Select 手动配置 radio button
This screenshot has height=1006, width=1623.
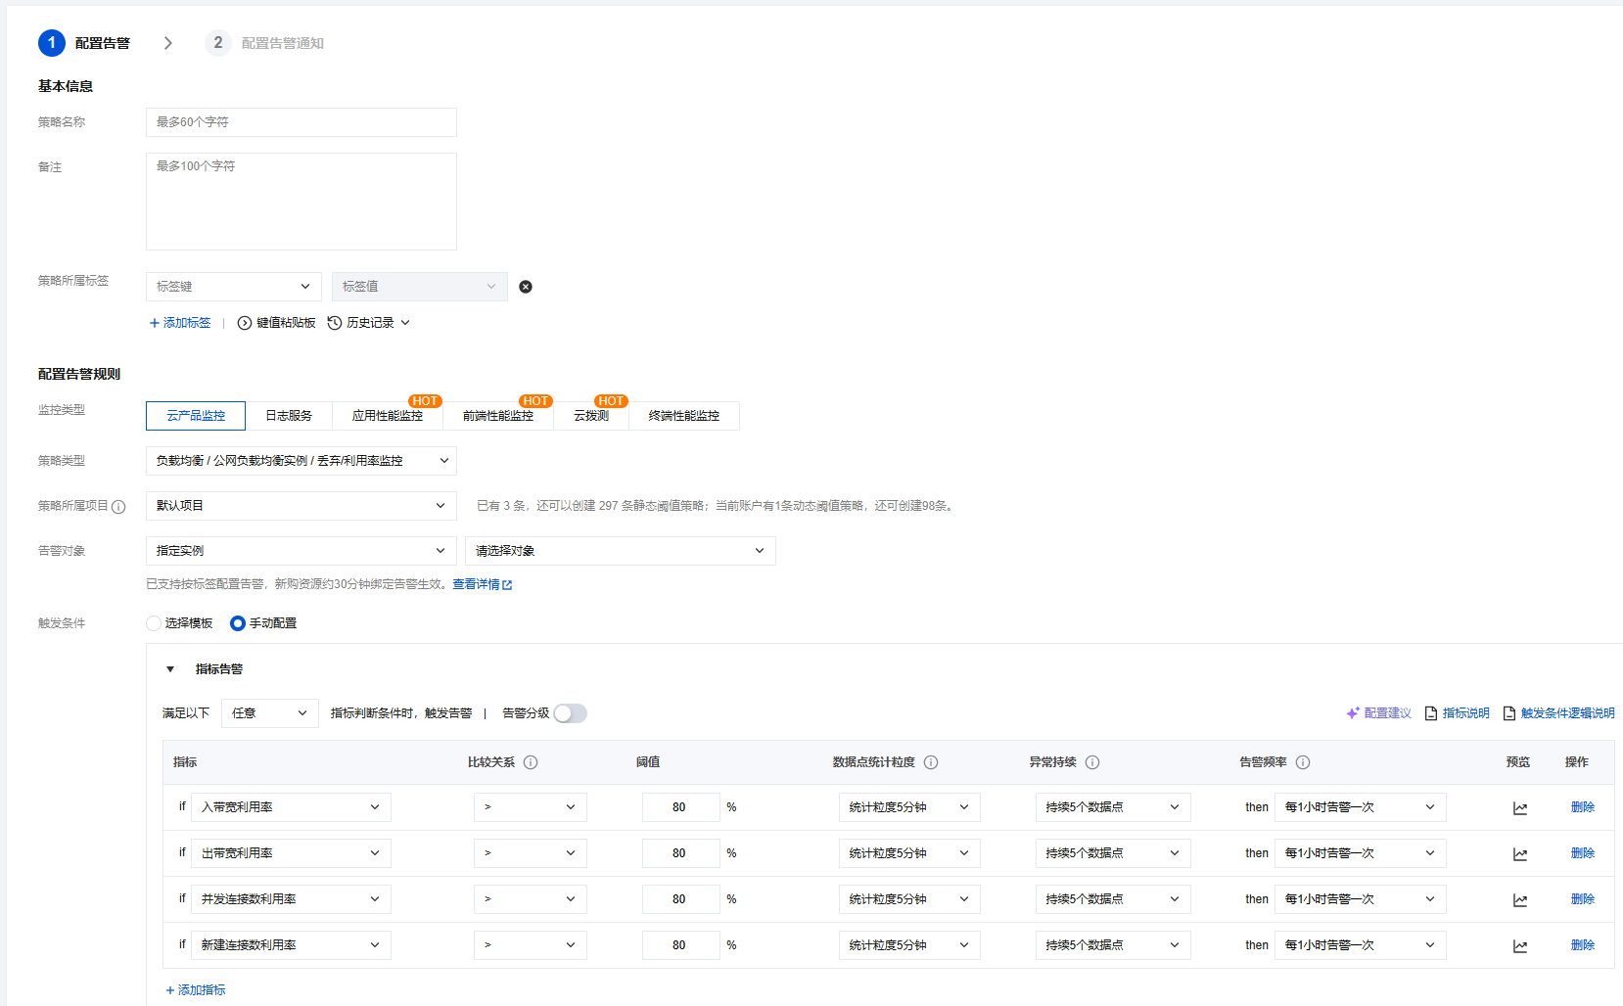point(238,623)
